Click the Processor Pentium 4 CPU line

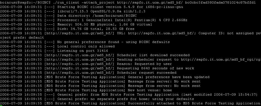click(x=122, y=20)
